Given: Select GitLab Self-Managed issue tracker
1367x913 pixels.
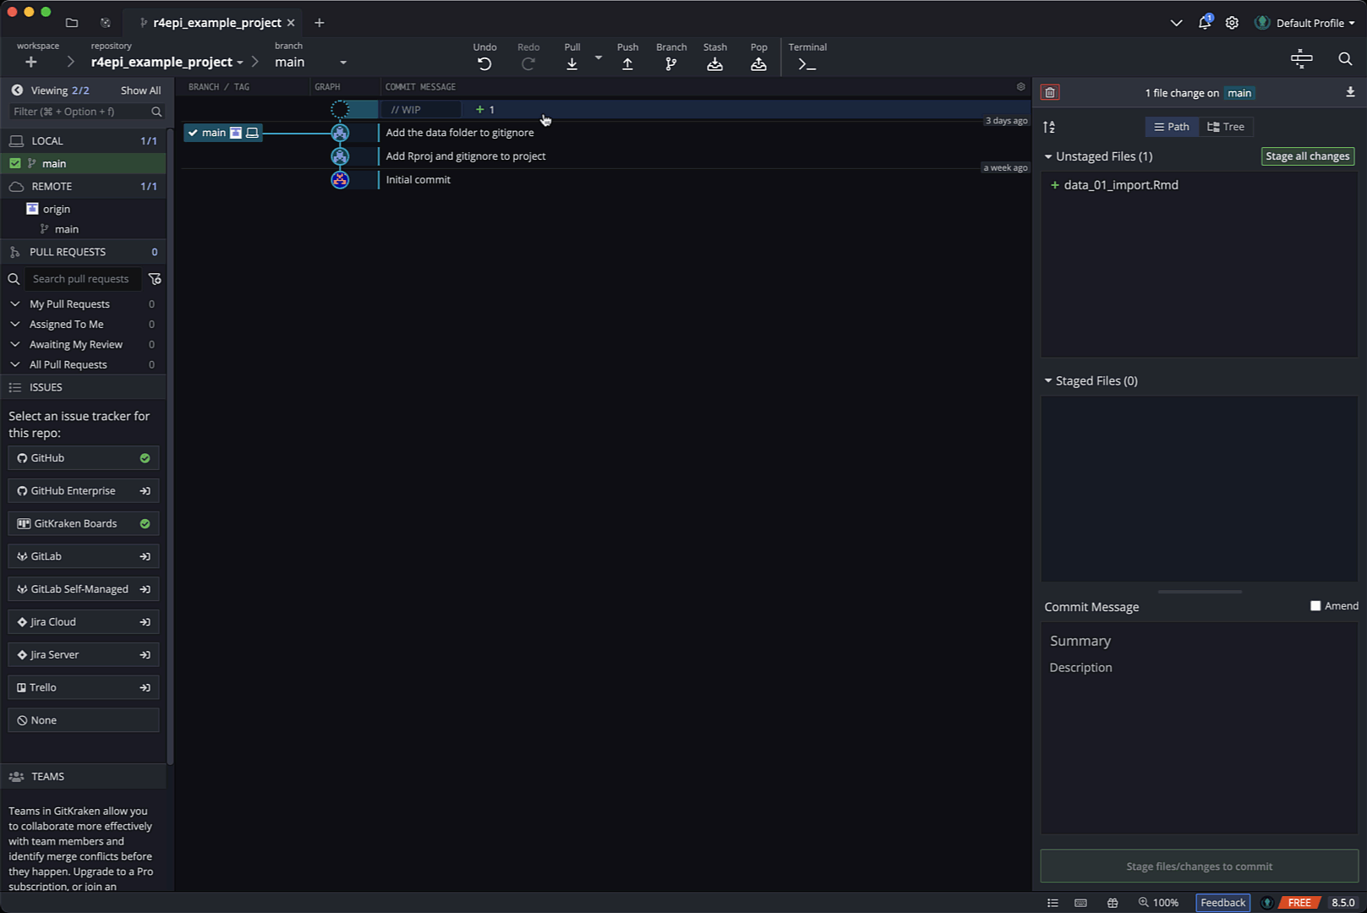Looking at the screenshot, I should pyautogui.click(x=83, y=589).
